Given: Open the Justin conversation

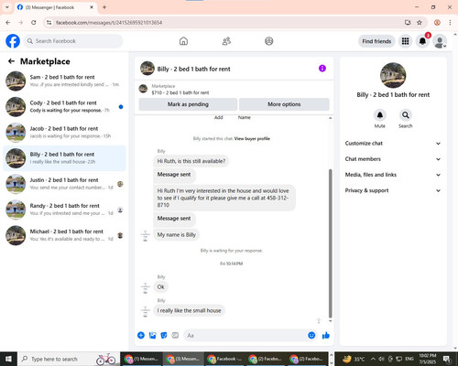Looking at the screenshot, I should pyautogui.click(x=64, y=184).
